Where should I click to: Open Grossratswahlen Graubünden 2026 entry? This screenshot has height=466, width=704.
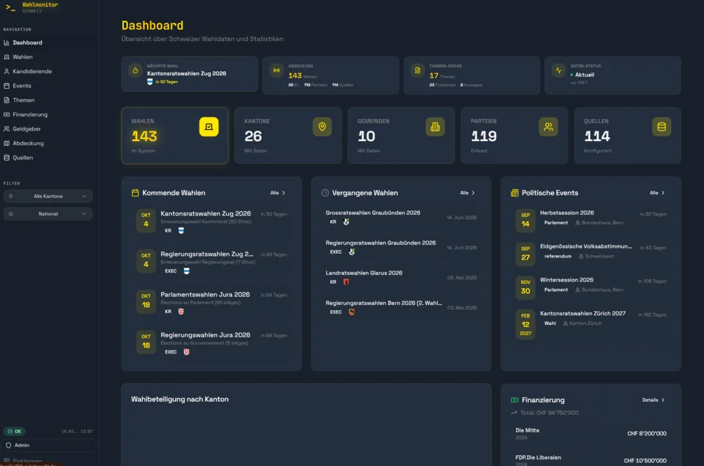[x=401, y=217]
